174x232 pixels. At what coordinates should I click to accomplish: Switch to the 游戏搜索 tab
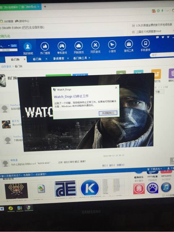coord(59,58)
